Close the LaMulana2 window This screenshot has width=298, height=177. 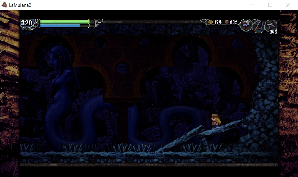[x=288, y=5]
